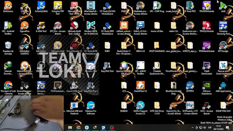The width and height of the screenshot is (233, 131).
Task: Open File Explorer from taskbar
Action: (x=70, y=128)
